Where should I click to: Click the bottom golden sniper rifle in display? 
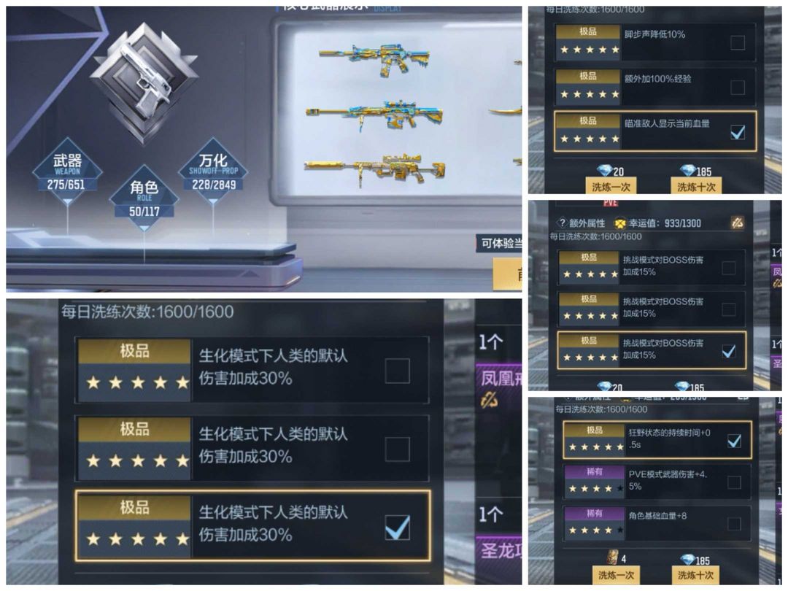pyautogui.click(x=374, y=169)
